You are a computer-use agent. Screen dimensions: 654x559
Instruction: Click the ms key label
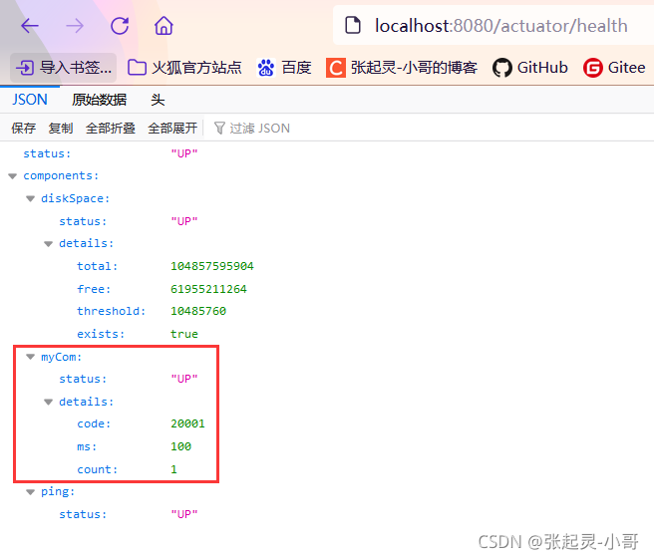coord(87,446)
